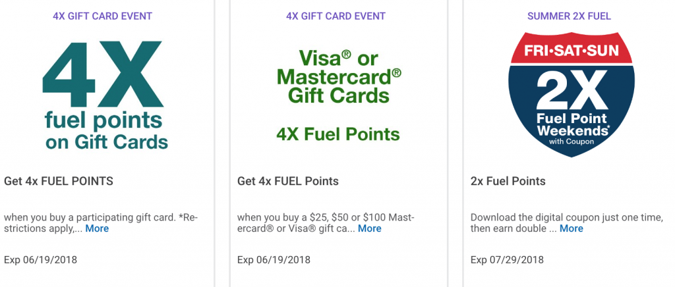Select the FRI-SAT-SUN 2X shield badge
The width and height of the screenshot is (675, 287).
[572, 95]
